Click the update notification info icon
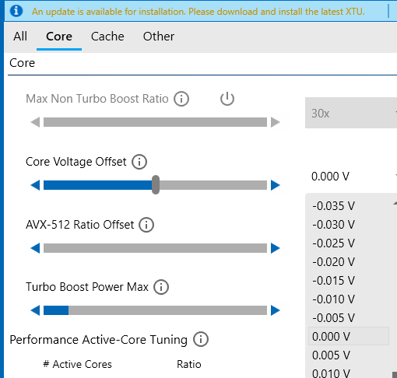Image resolution: width=397 pixels, height=378 pixels. click(16, 11)
